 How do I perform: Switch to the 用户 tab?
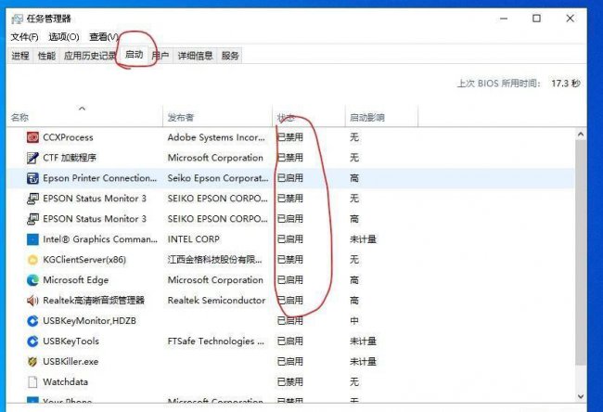click(x=160, y=56)
